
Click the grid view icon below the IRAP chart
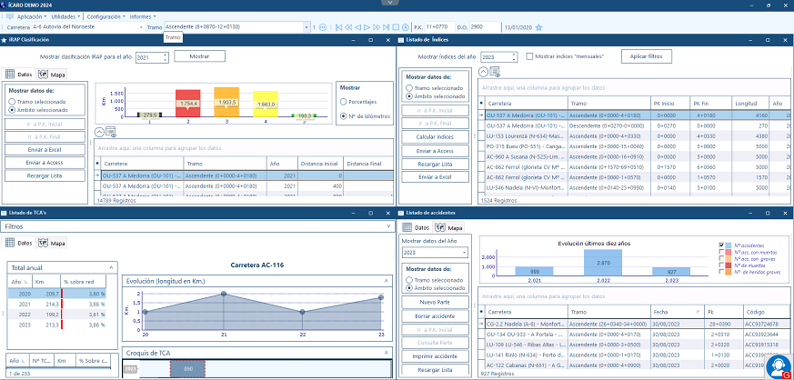pyautogui.click(x=110, y=132)
